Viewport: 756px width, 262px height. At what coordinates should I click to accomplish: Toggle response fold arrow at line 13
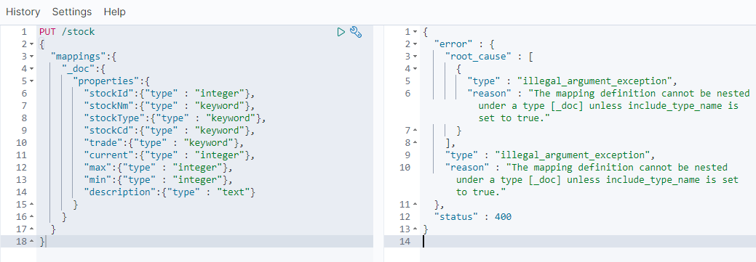coord(415,229)
